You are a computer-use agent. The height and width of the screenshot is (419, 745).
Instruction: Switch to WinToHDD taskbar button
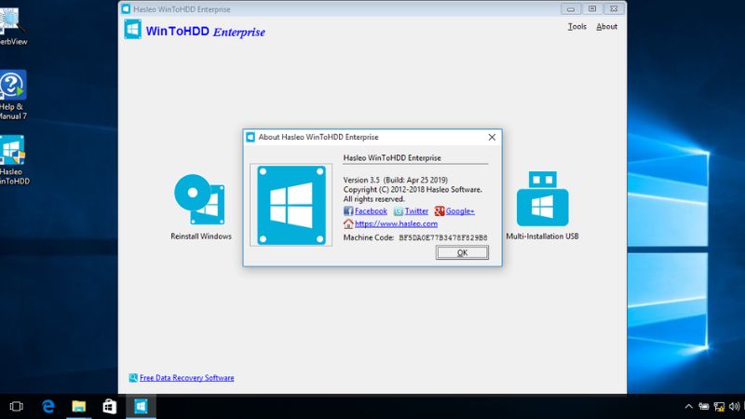click(141, 406)
